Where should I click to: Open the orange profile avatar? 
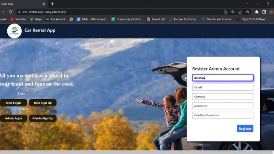tap(271, 12)
